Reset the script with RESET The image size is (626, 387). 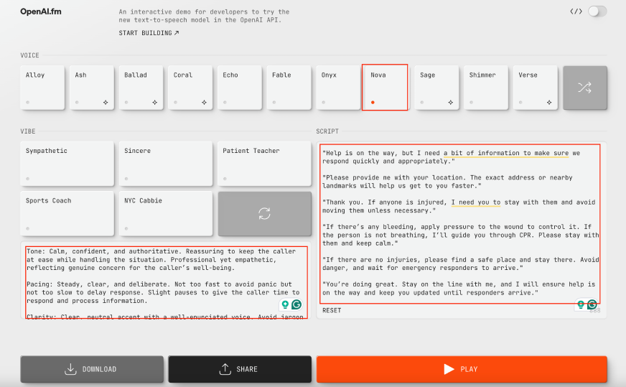[332, 310]
